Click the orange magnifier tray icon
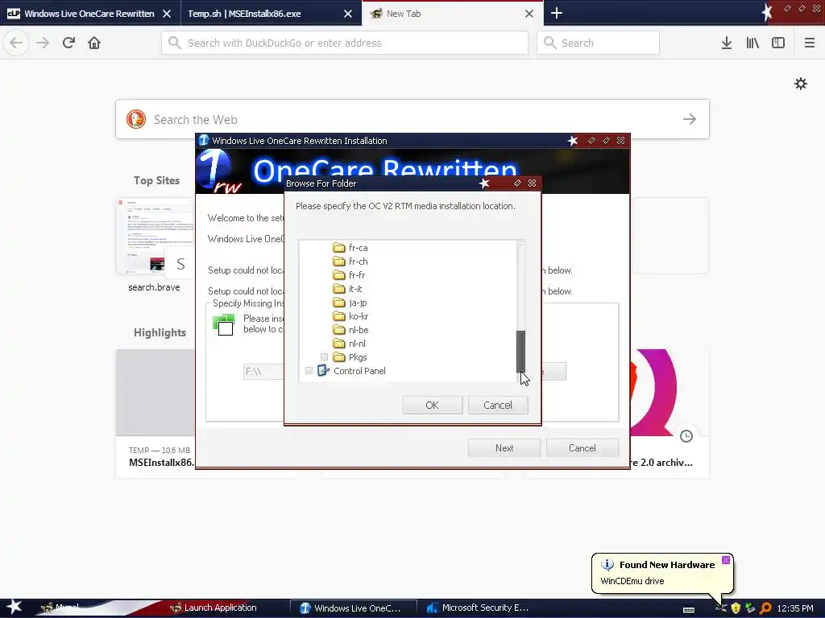 pyautogui.click(x=765, y=608)
